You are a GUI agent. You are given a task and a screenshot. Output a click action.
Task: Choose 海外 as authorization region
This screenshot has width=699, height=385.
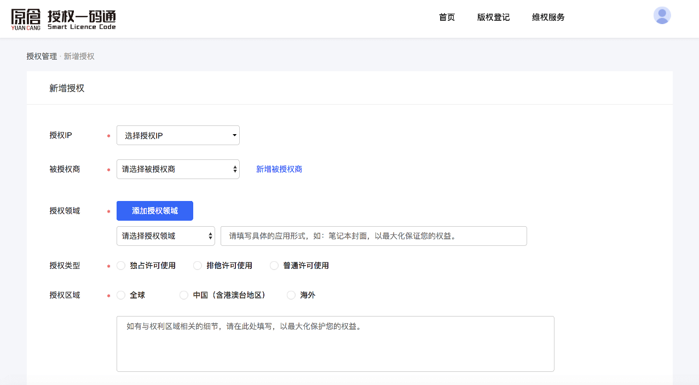point(292,295)
